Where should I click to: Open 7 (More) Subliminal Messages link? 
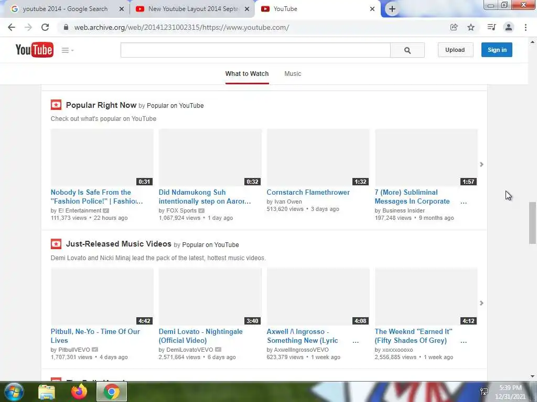click(x=412, y=197)
